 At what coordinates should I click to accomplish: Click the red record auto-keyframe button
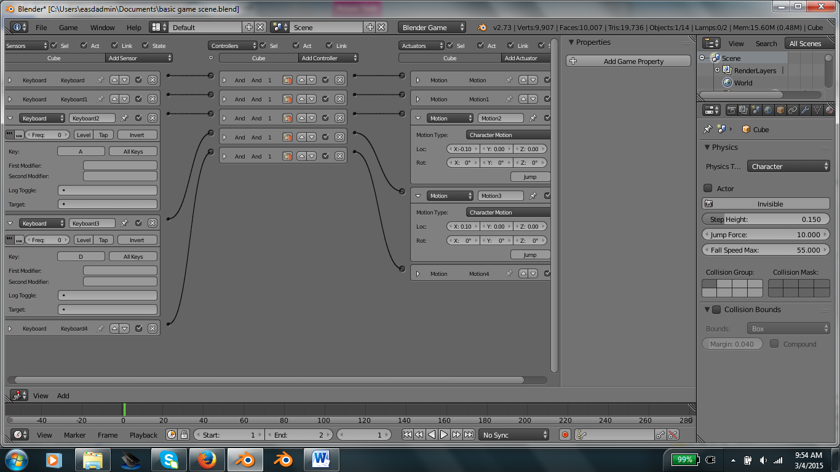click(x=565, y=435)
